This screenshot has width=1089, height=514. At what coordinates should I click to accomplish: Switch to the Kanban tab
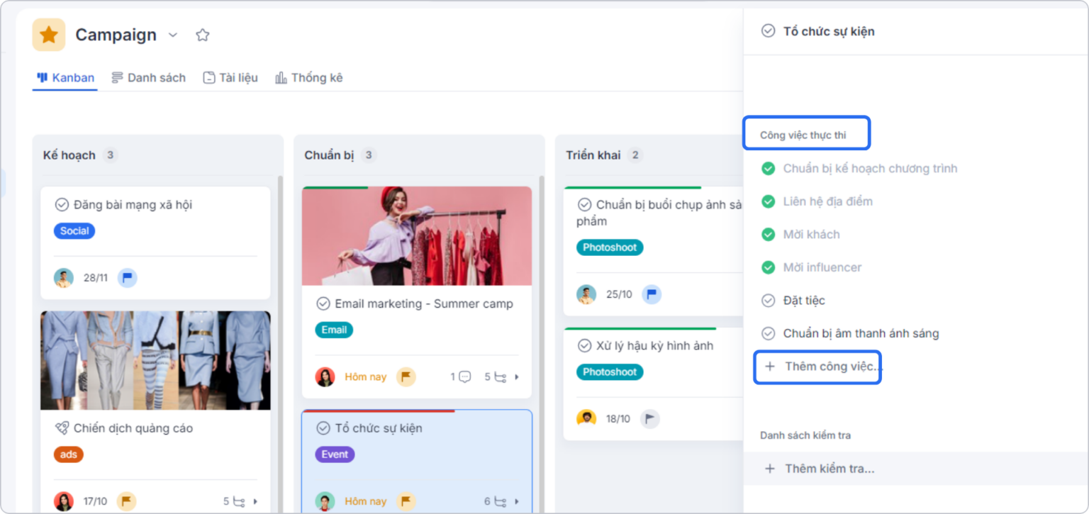coord(65,78)
